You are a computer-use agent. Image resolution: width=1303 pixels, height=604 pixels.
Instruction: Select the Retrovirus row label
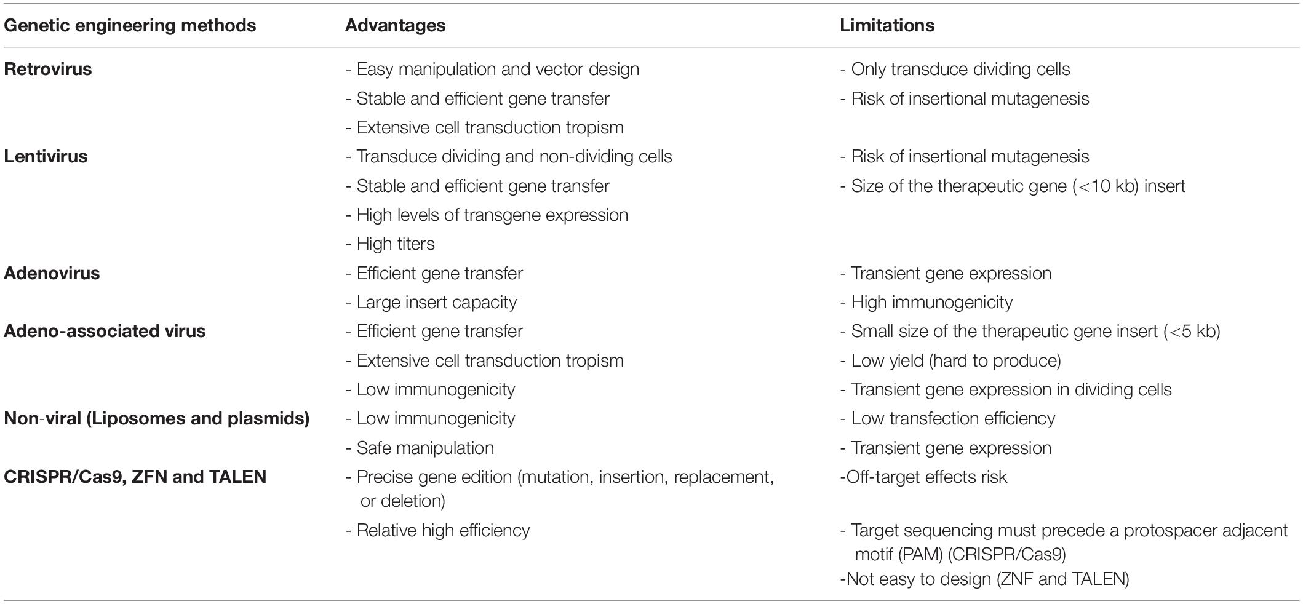click(x=48, y=69)
